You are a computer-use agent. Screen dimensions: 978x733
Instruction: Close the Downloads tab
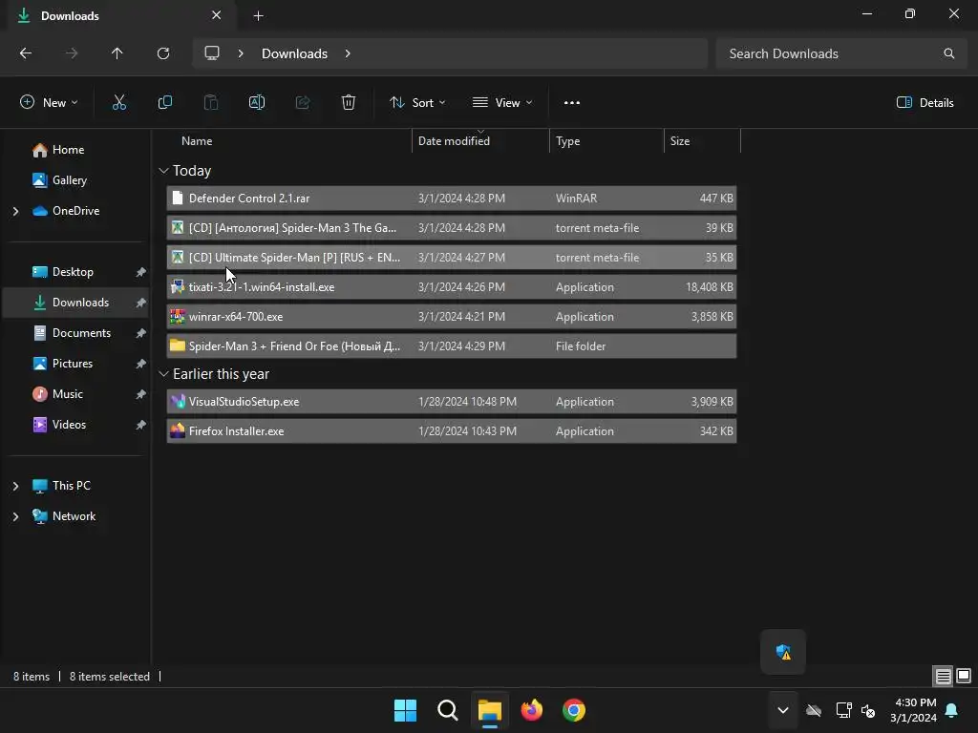pos(217,15)
